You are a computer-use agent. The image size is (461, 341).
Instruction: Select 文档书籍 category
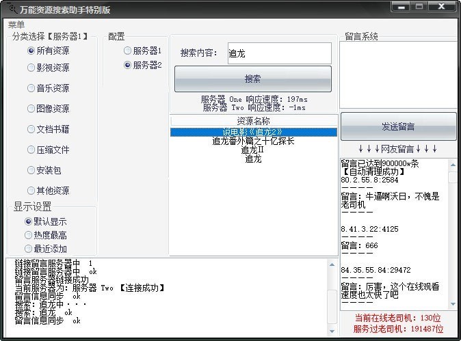(49, 129)
